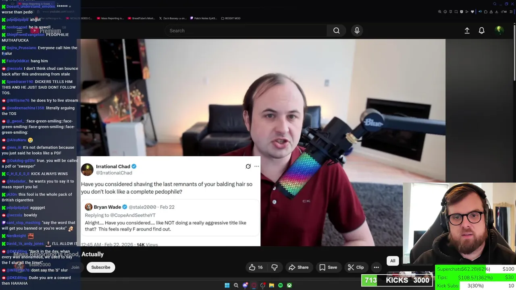Open YouTube notifications bell

click(x=481, y=31)
